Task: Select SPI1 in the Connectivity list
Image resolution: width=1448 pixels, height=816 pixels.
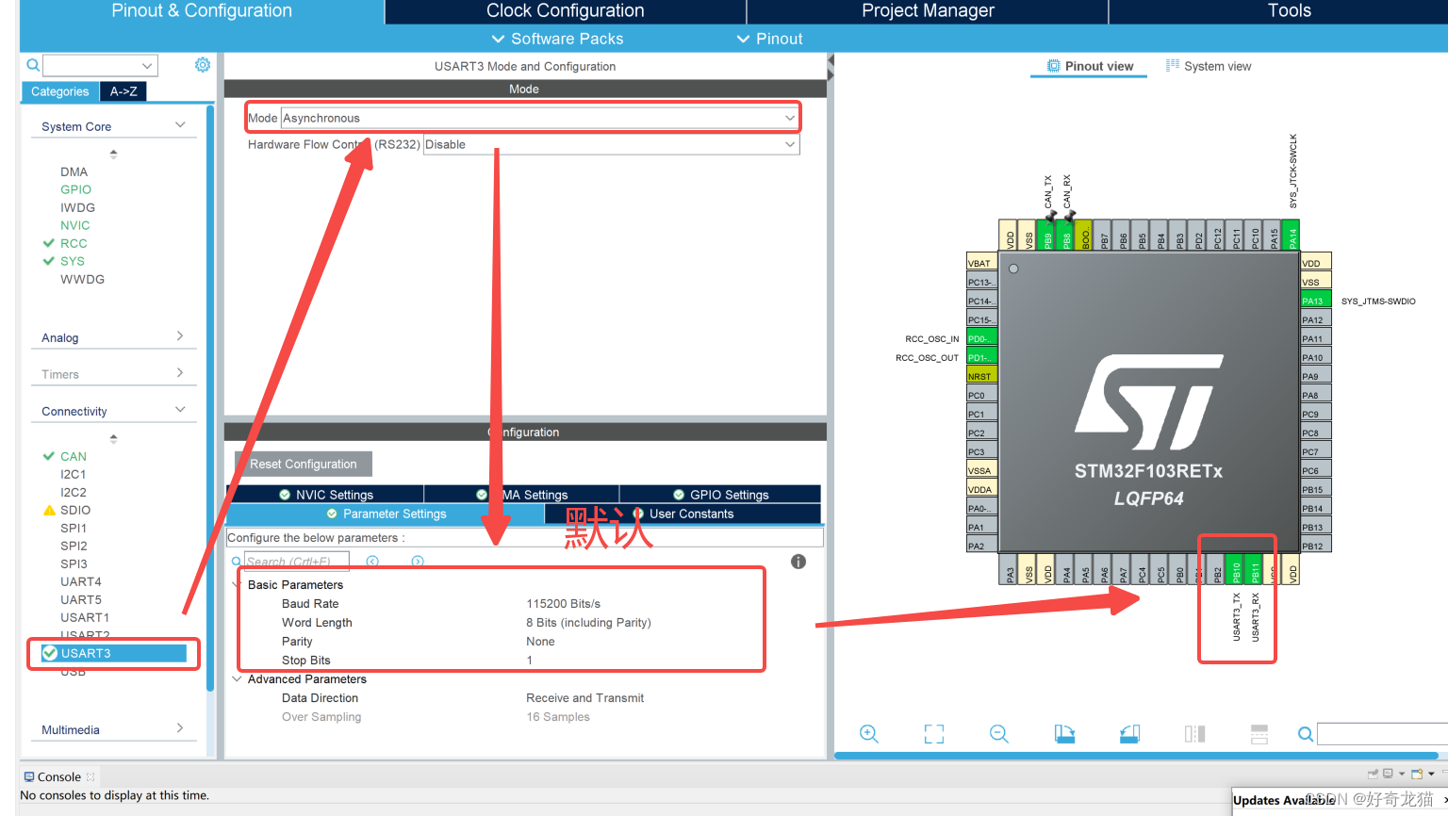Action: (74, 528)
